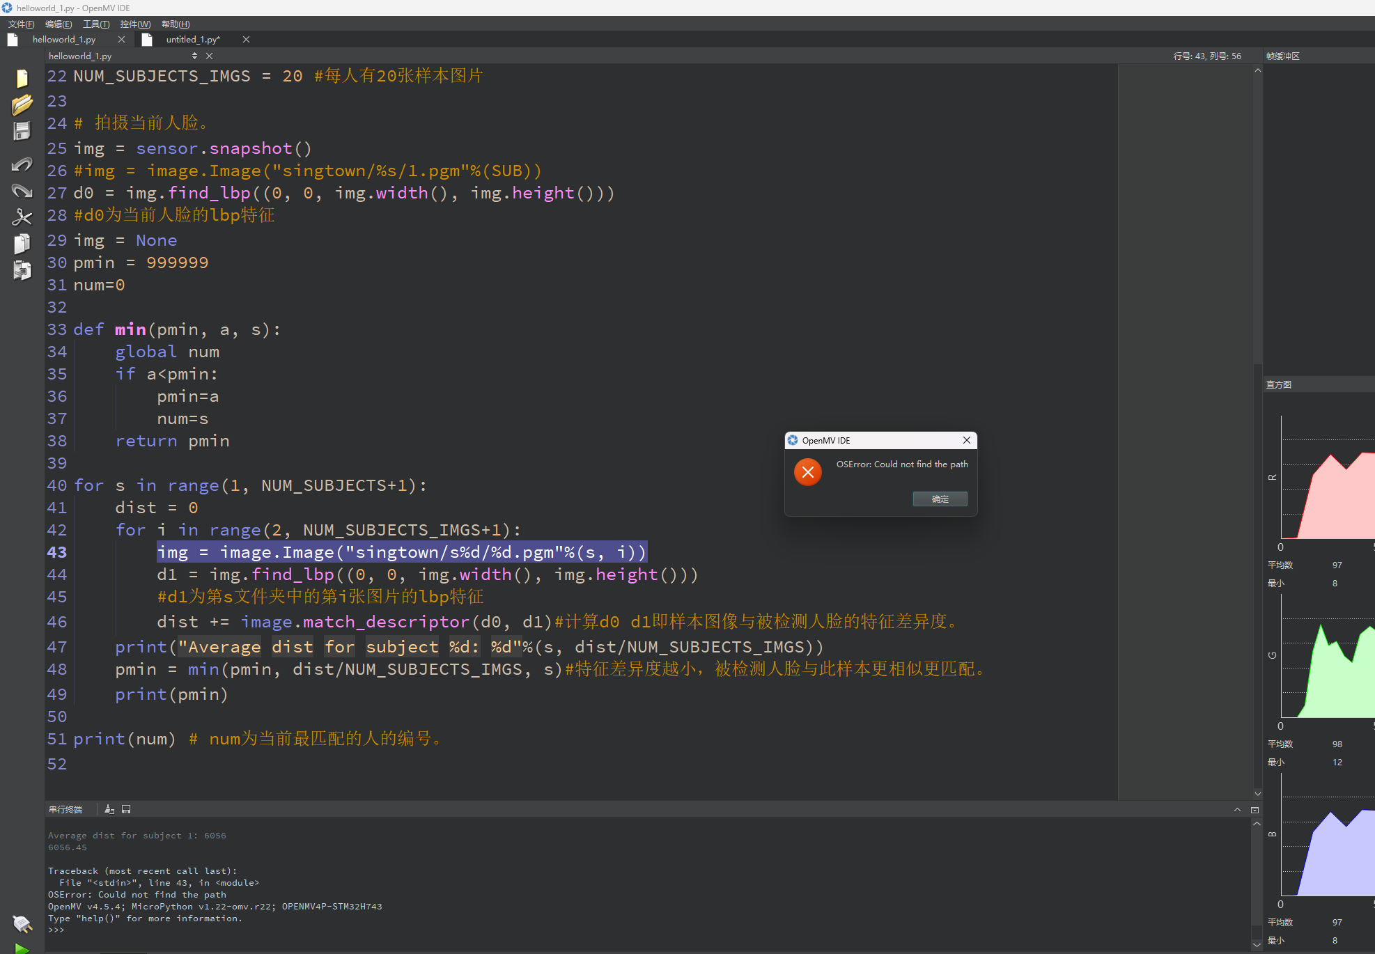This screenshot has width=1375, height=954.
Task: Click the green channel histogram
Action: (1328, 657)
